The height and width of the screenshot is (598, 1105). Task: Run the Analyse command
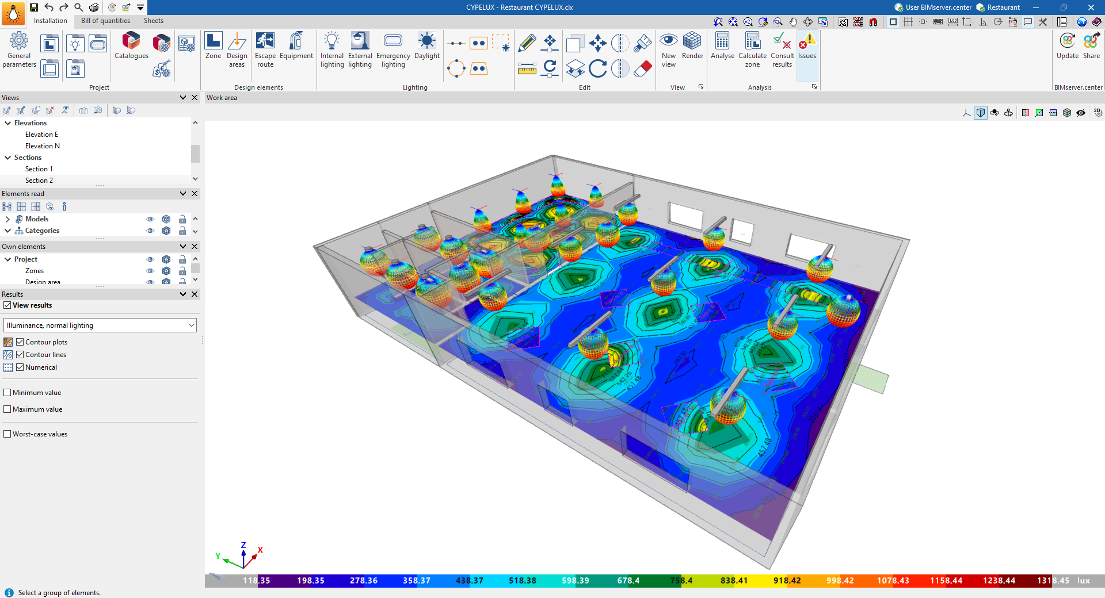pyautogui.click(x=722, y=46)
